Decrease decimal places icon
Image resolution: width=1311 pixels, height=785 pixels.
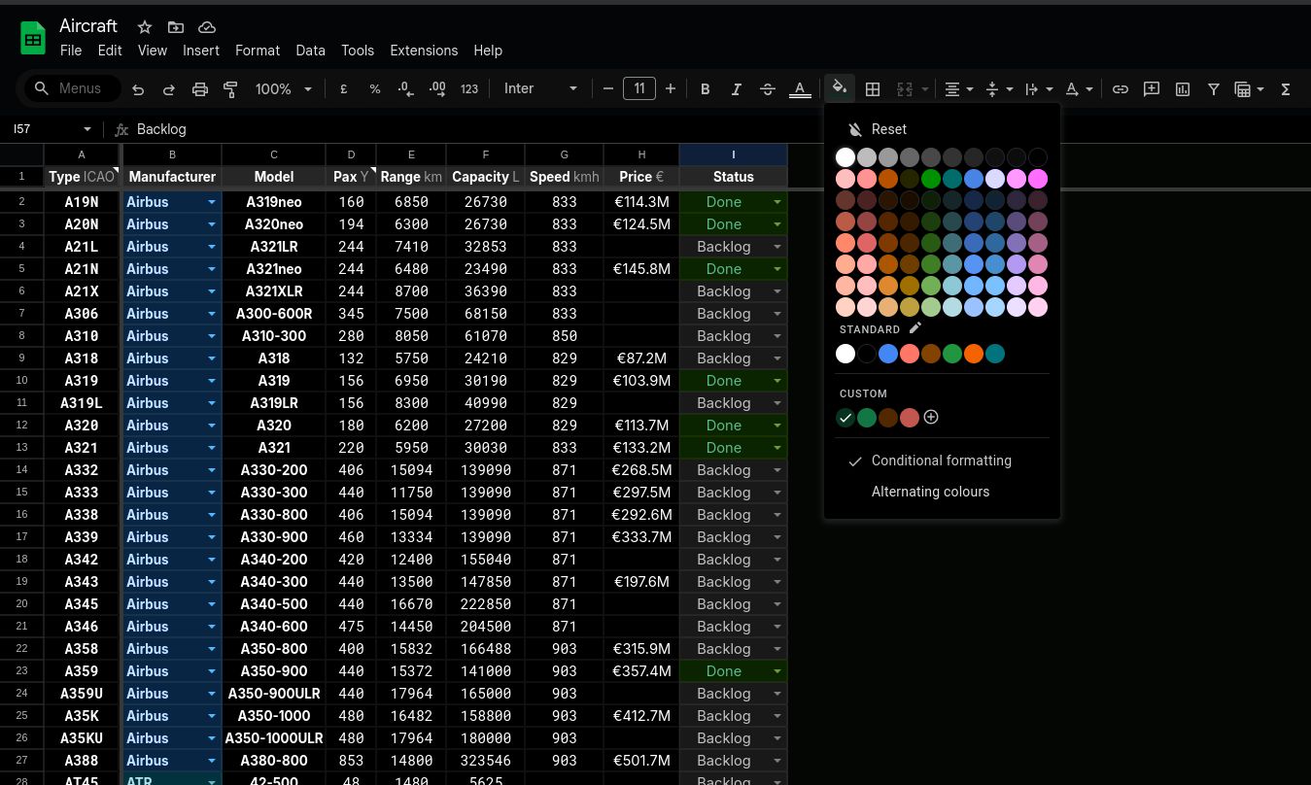(x=406, y=89)
